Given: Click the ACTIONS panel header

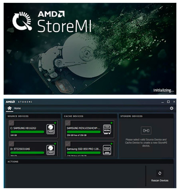Looking at the screenshot, I should click(90, 161).
